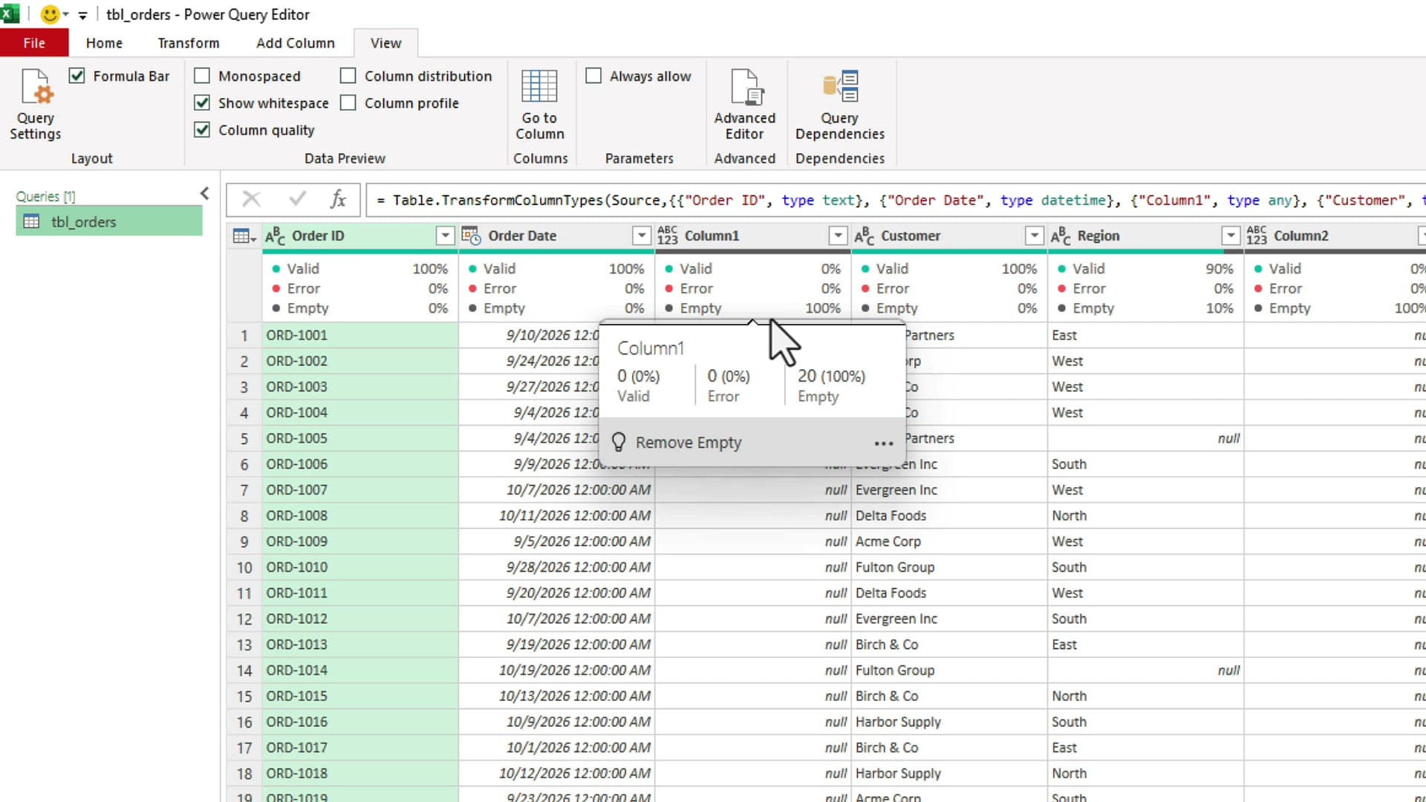Switch to the Transform tab

pyautogui.click(x=189, y=43)
